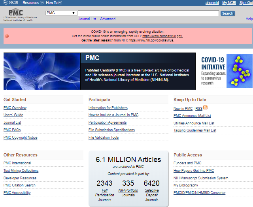Open Full Participation journals link

click(104, 193)
